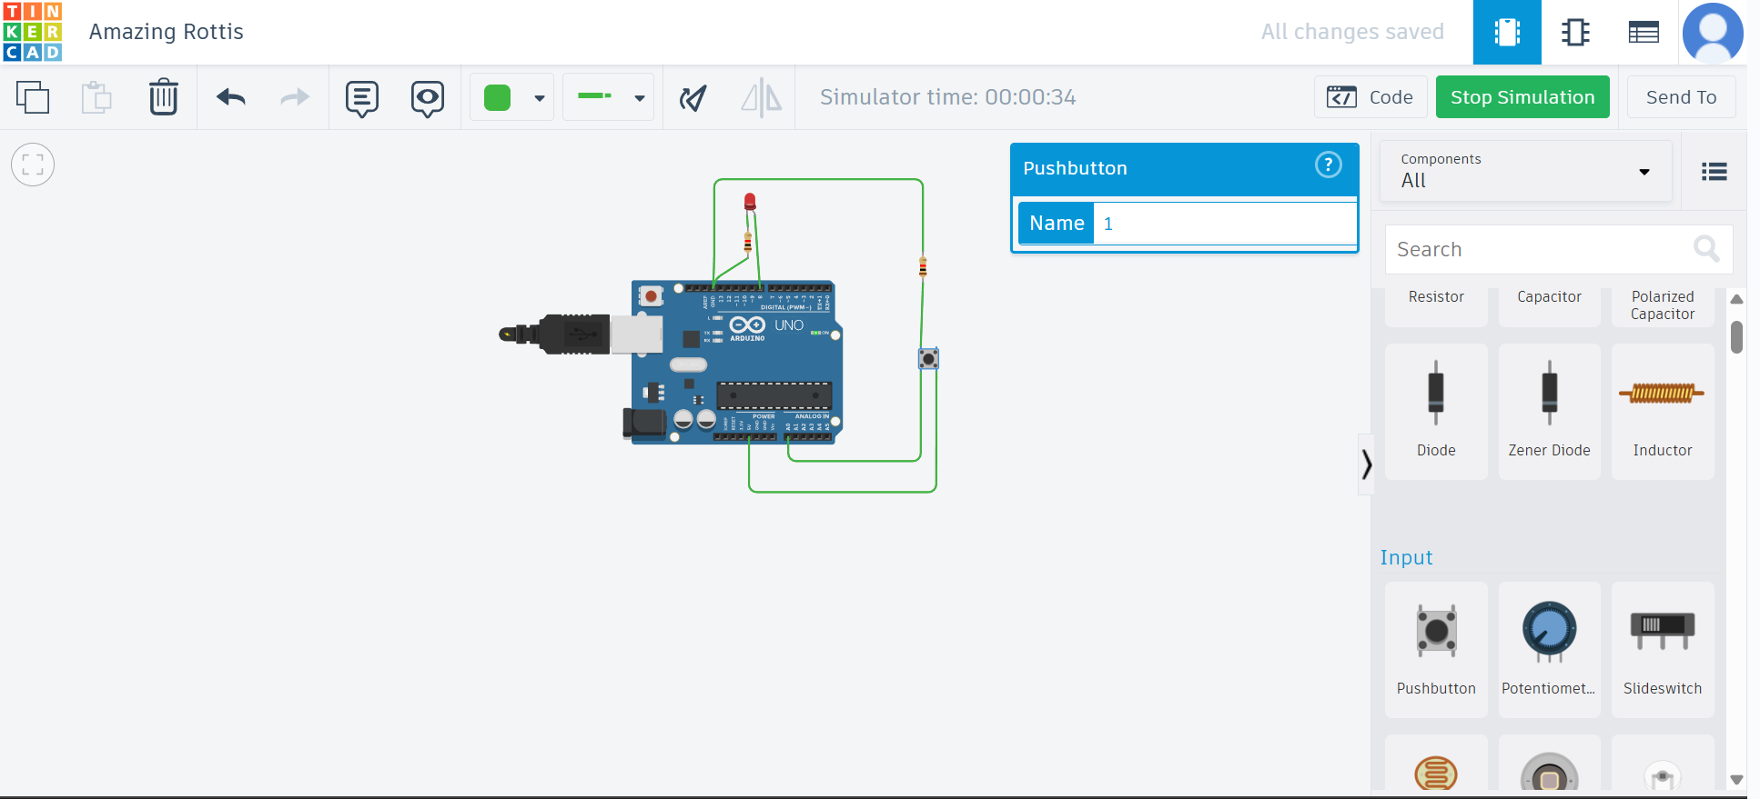Click the search magnifier icon

point(1706,248)
